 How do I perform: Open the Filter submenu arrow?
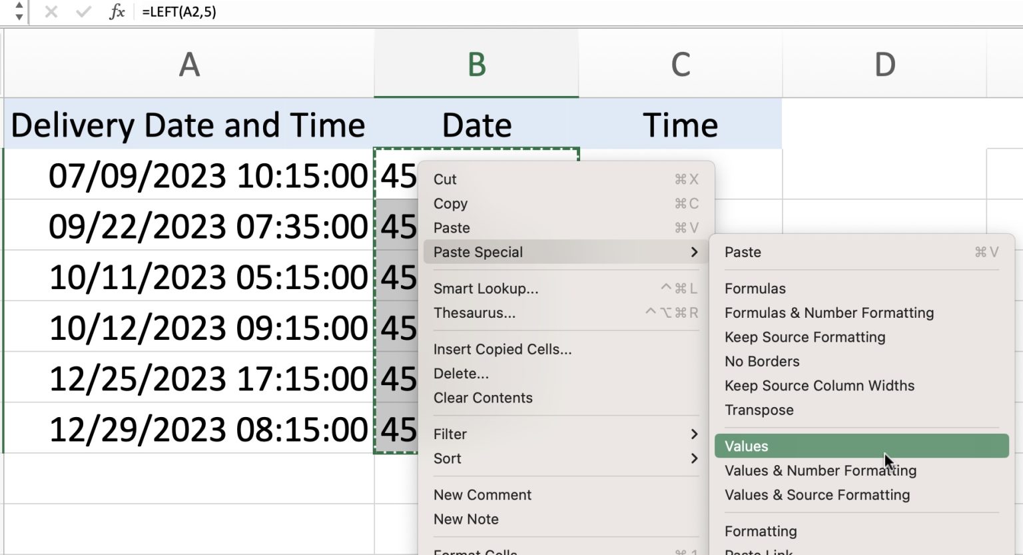click(x=695, y=434)
